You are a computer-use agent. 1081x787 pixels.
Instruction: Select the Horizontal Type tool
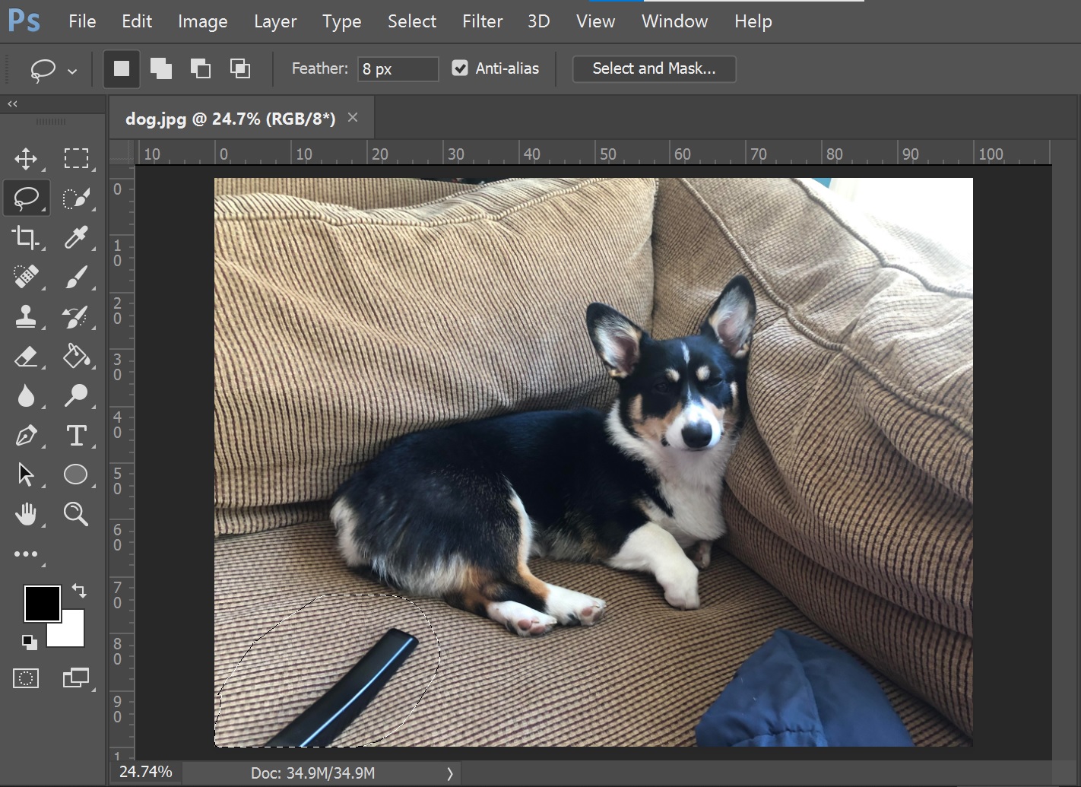coord(76,435)
